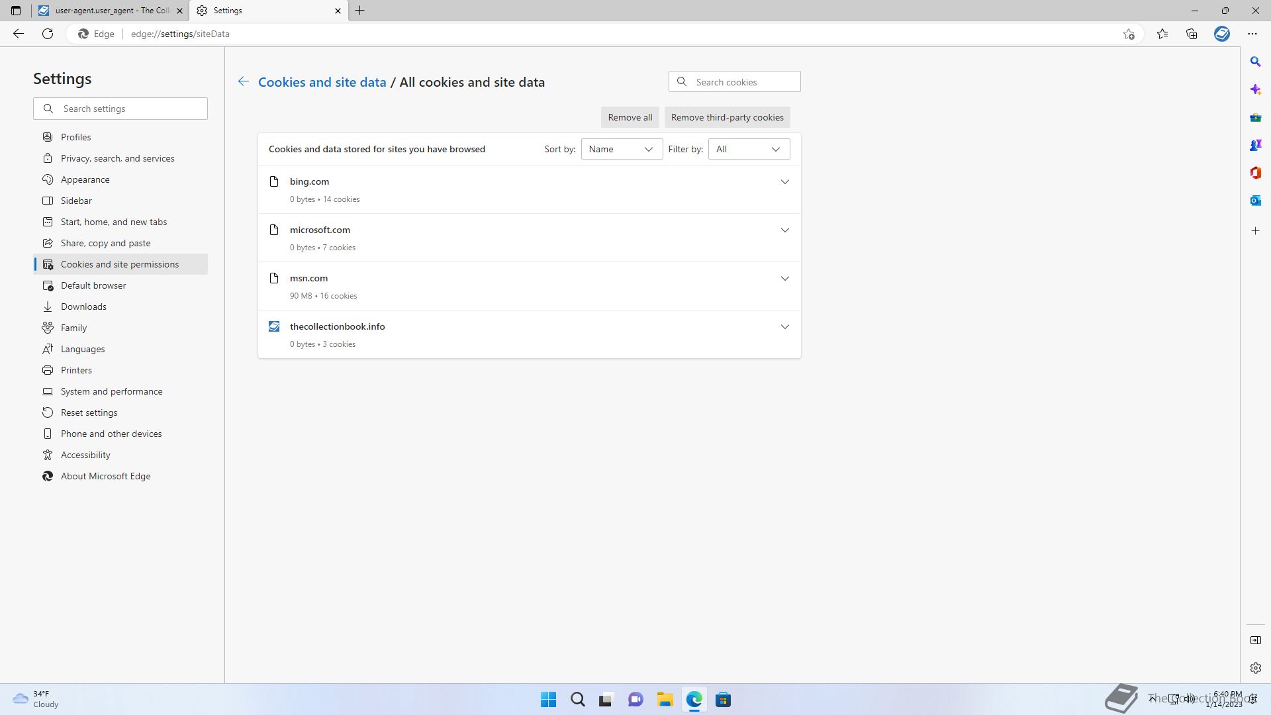Image resolution: width=1271 pixels, height=715 pixels.
Task: Click the browser back arrow button
Action: [19, 34]
